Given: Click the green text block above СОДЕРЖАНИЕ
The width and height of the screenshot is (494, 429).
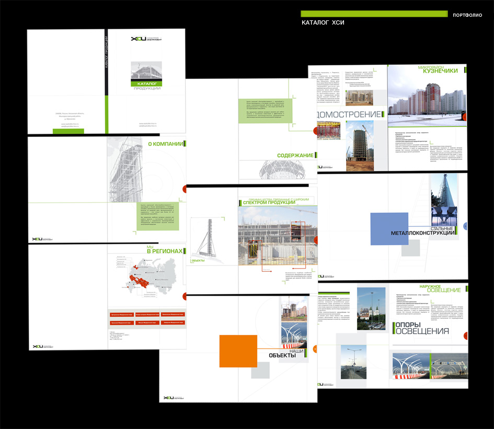Looking at the screenshot, I should (265, 111).
